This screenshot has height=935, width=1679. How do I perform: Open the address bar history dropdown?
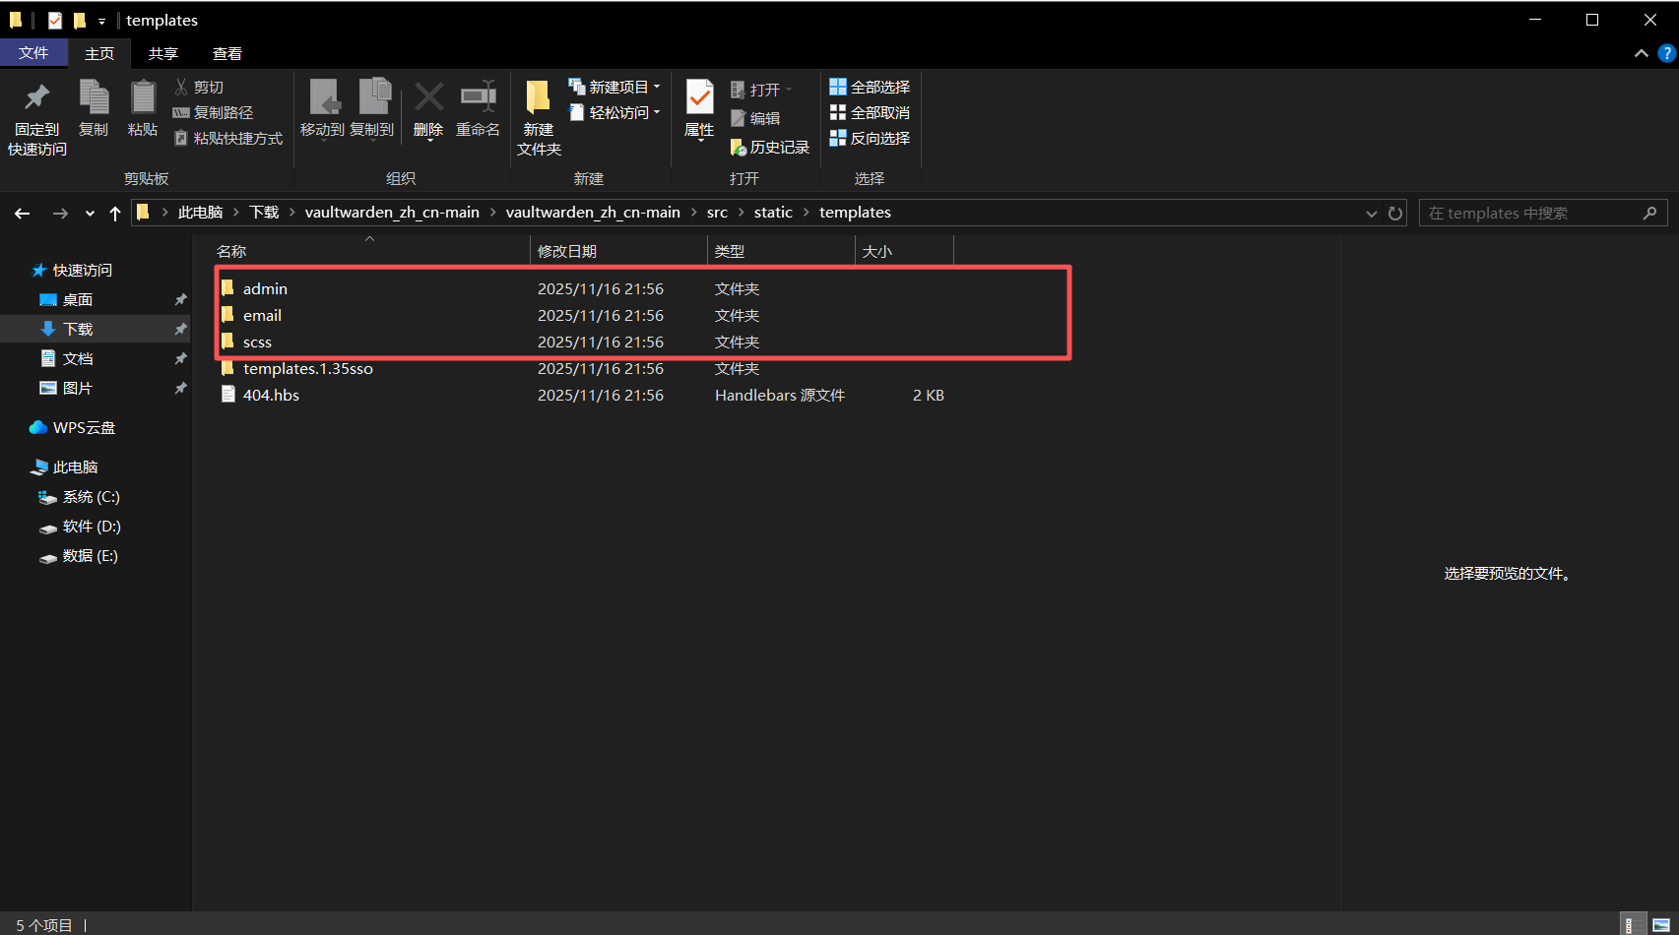pyautogui.click(x=1371, y=214)
